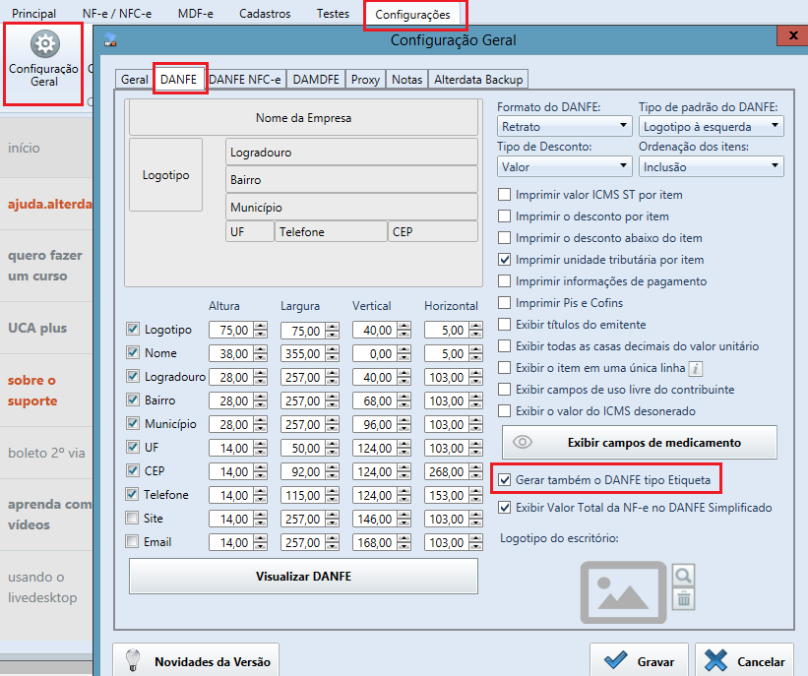Enable Imprimir o desconto por item
This screenshot has width=808, height=676.
point(505,215)
